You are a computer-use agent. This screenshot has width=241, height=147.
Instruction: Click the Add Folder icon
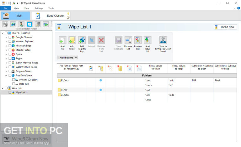click(72, 40)
